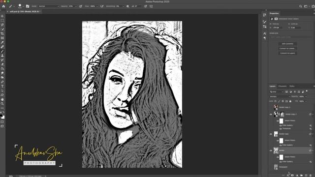Select the Type tool
Viewport: 315px width, 177px height.
2,87
